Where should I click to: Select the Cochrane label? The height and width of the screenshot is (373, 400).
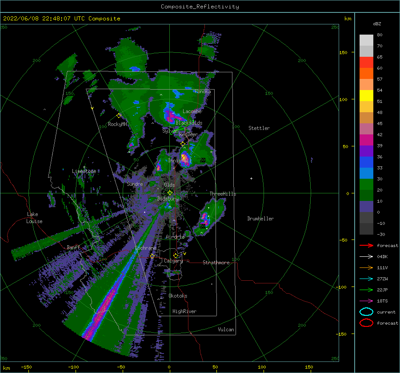146,248
